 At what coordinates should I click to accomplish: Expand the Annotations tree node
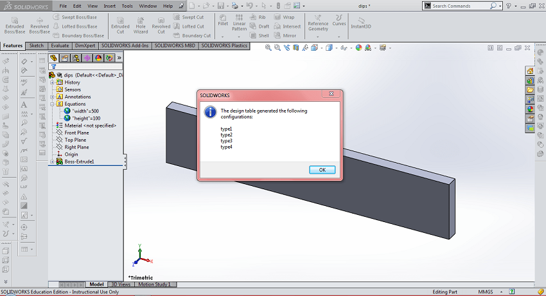point(52,97)
